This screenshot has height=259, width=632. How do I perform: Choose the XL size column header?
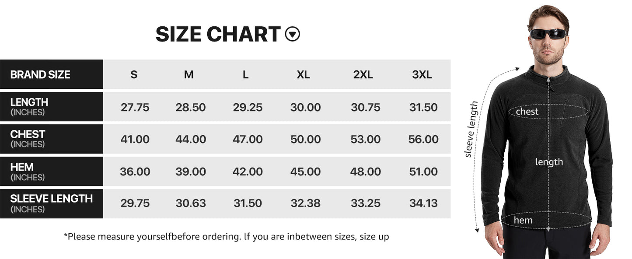click(x=303, y=75)
